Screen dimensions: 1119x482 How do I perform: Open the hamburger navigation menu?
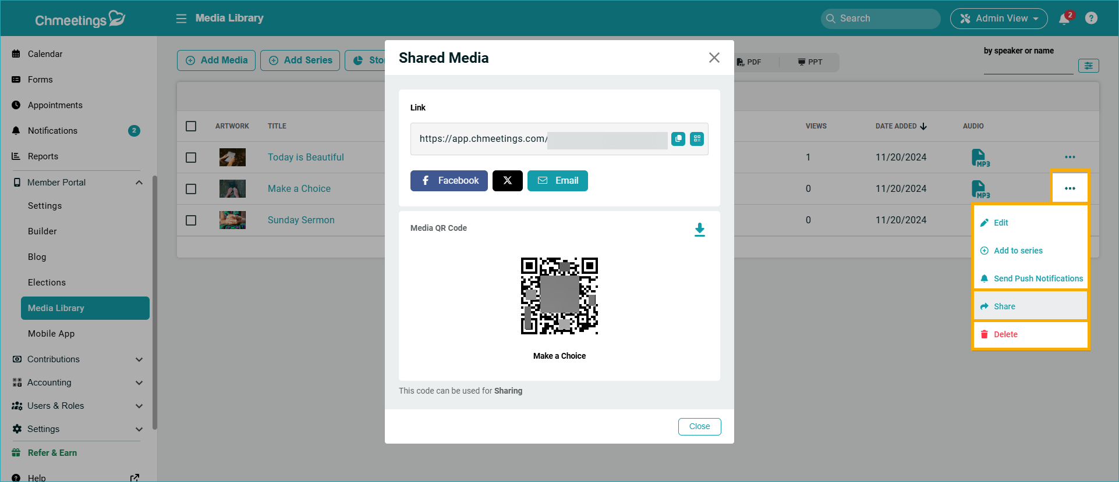[181, 19]
